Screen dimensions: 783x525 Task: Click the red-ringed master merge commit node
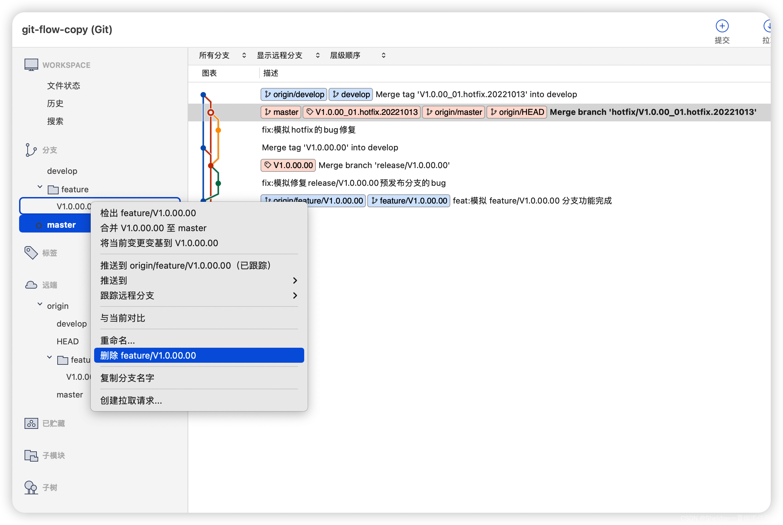click(x=211, y=112)
